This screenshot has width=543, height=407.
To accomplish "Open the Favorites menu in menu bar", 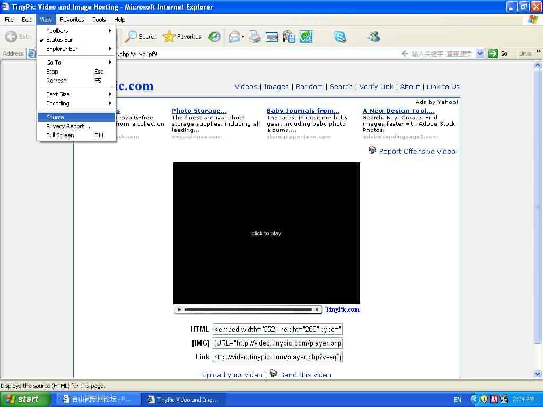I will point(72,20).
